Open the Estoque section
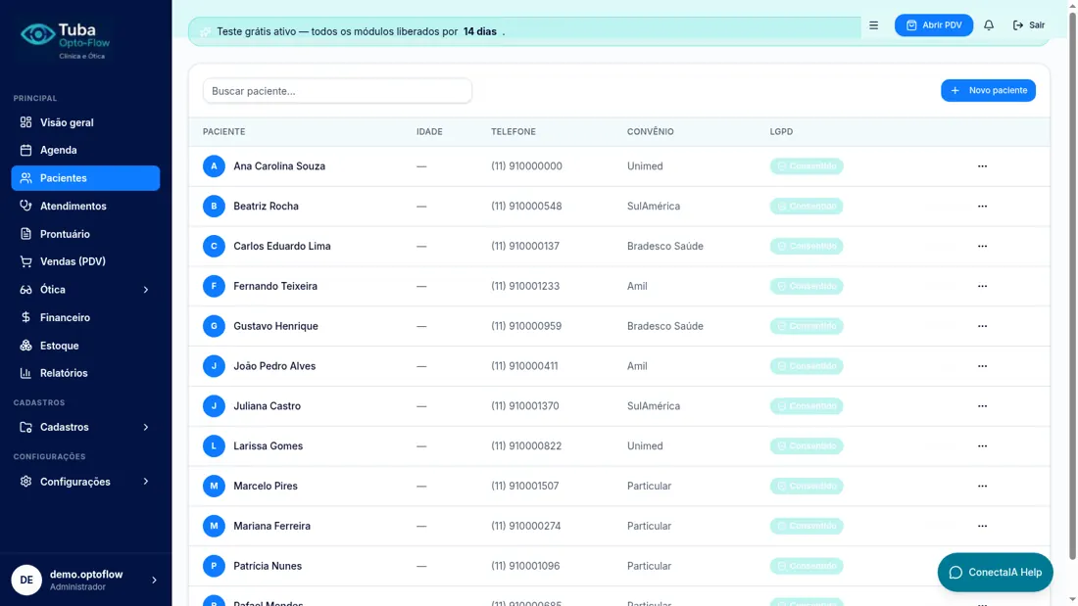Image resolution: width=1078 pixels, height=606 pixels. (x=85, y=346)
